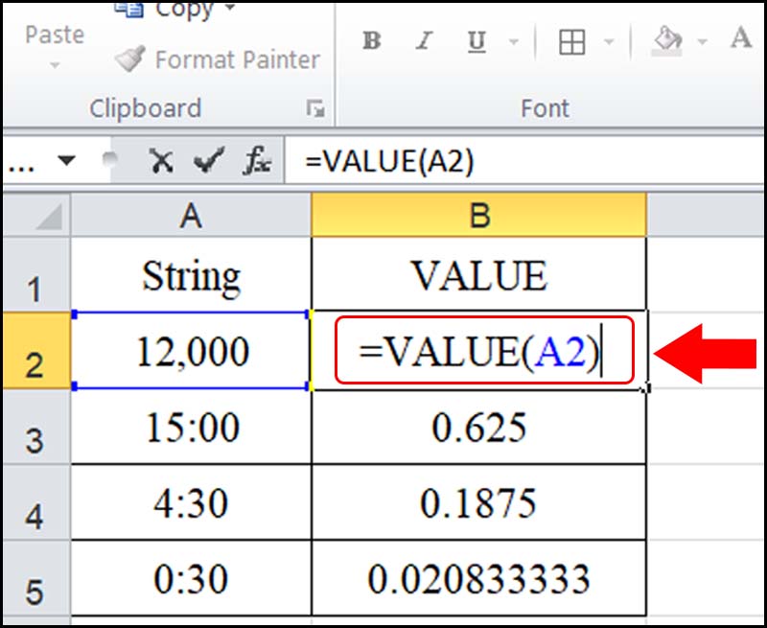This screenshot has height=628, width=767.
Task: Open the Underline style dropdown
Action: click(514, 41)
